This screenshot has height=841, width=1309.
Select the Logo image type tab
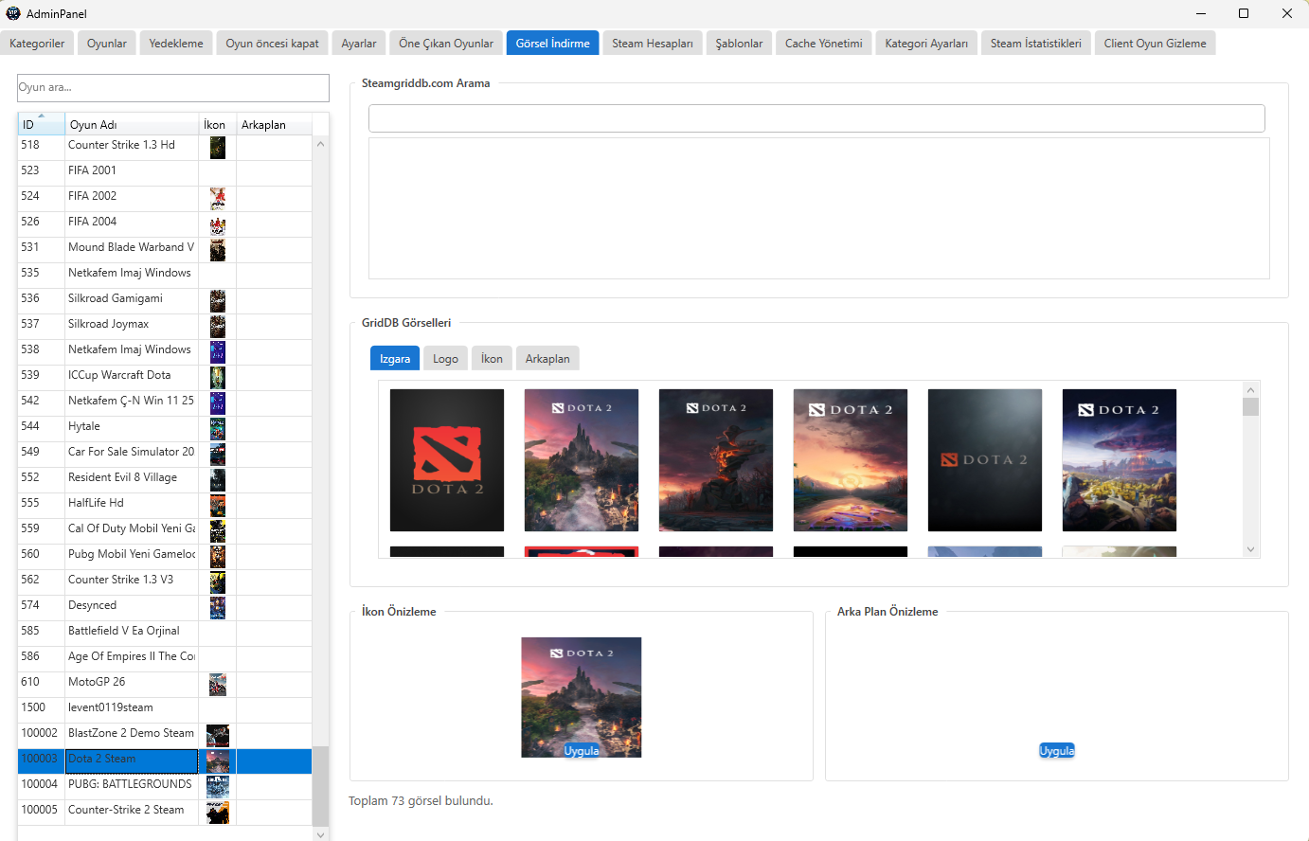[x=445, y=359]
